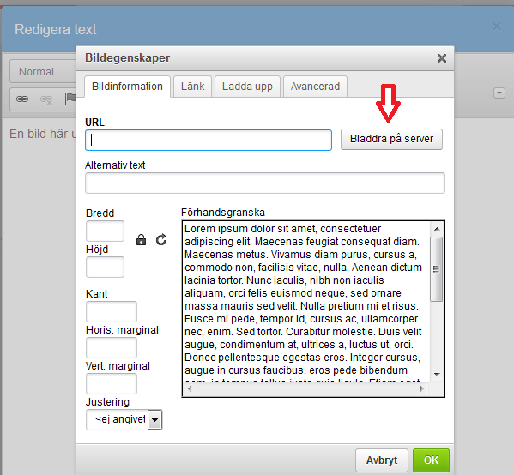Click the Avbryt button

click(x=382, y=460)
